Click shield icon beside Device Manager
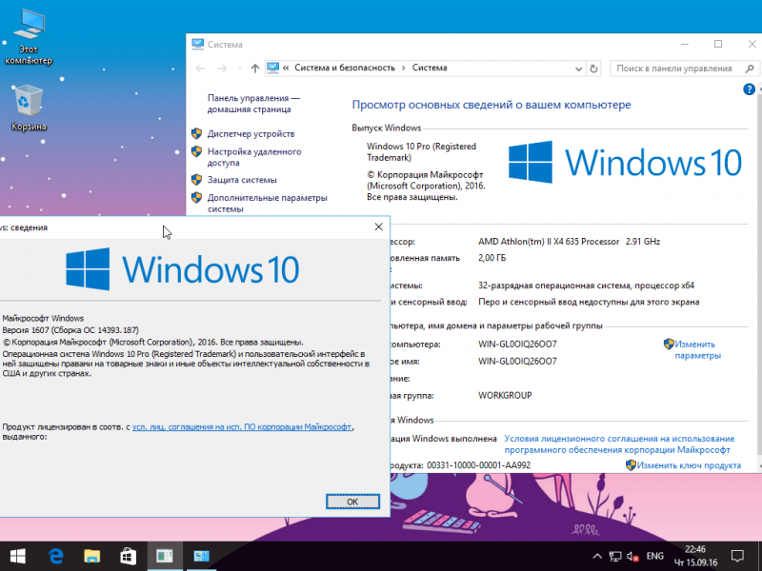This screenshot has width=762, height=571. (196, 133)
